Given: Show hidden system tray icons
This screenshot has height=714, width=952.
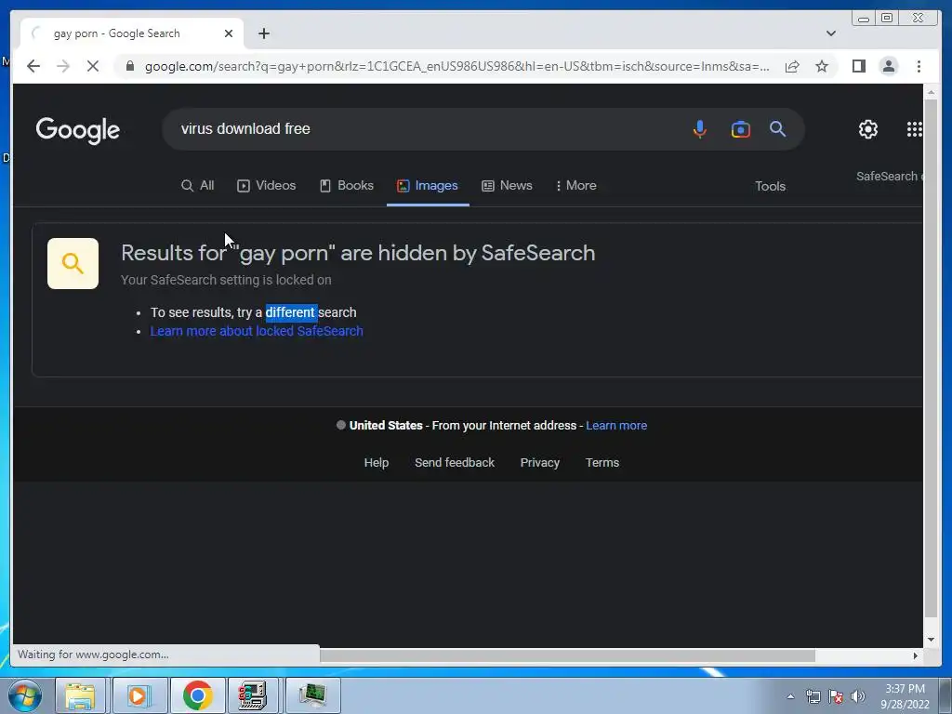Looking at the screenshot, I should coord(790,696).
